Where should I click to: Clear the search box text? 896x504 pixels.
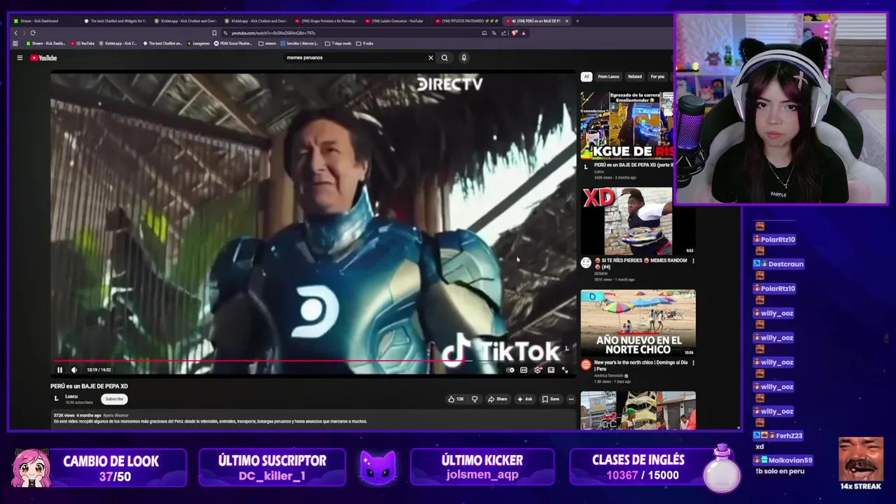click(x=430, y=58)
